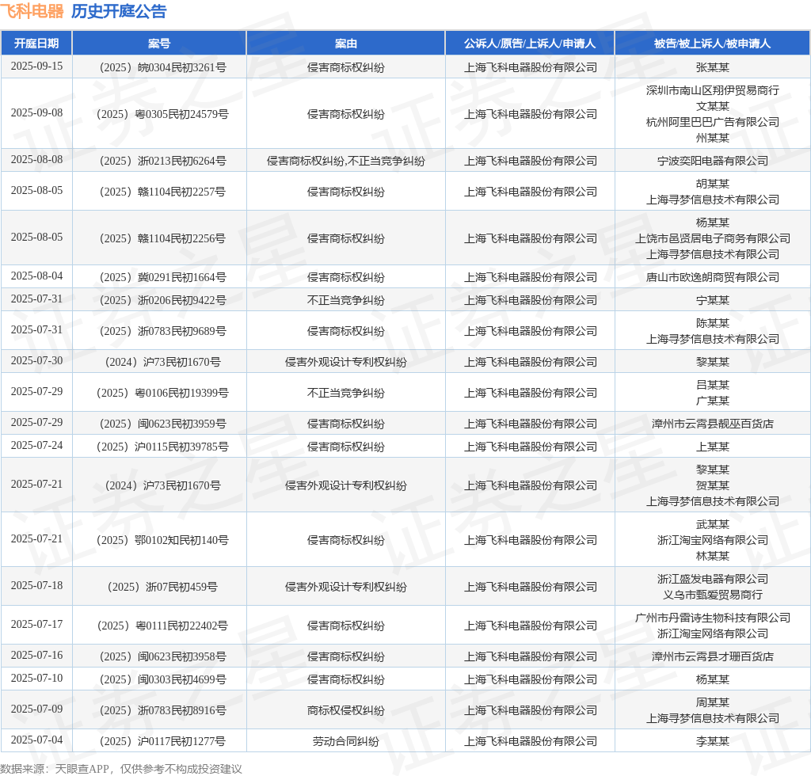Viewport: 811px width, 776px height.
Task: Click defendant 漳州市云霄县靓巫百货店
Action: [712, 424]
